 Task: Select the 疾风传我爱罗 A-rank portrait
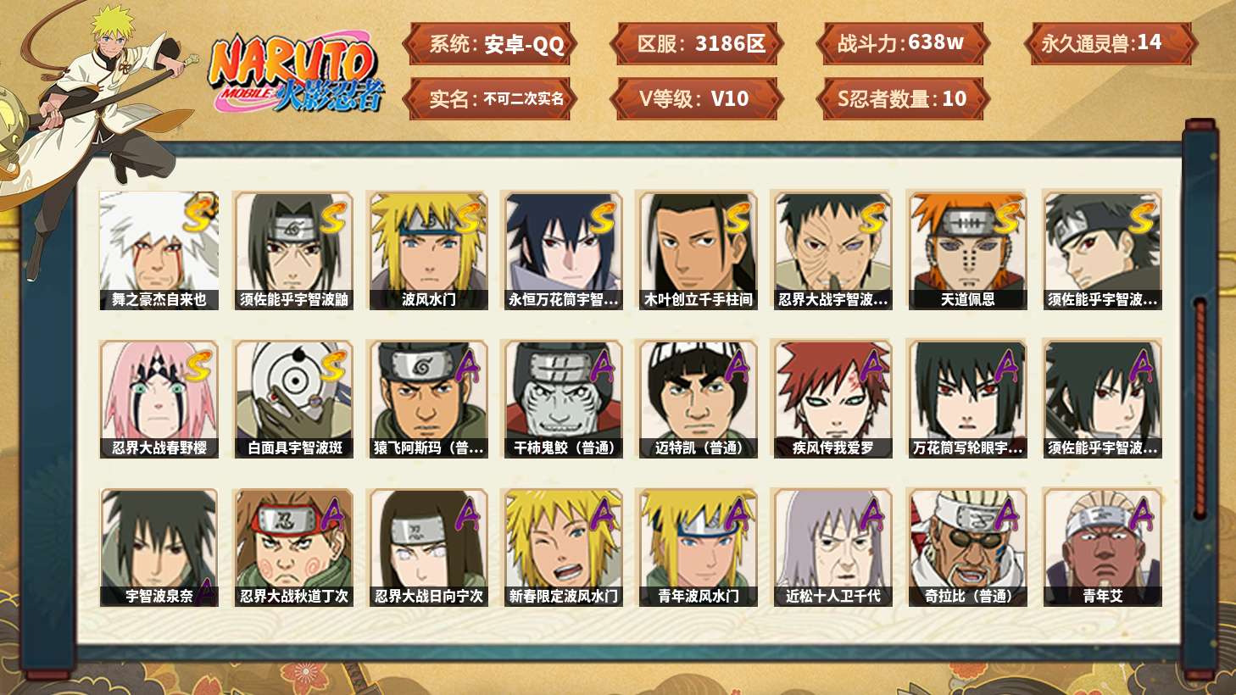point(832,399)
